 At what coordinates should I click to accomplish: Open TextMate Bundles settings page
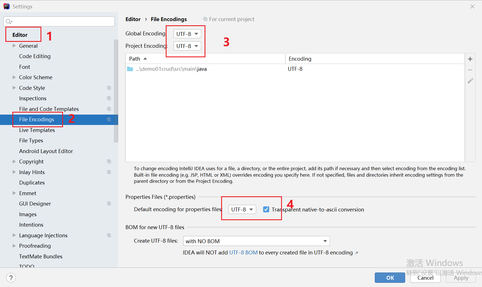pyautogui.click(x=41, y=256)
